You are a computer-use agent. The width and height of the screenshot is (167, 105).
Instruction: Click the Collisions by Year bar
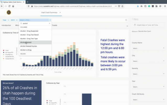(87, 99)
